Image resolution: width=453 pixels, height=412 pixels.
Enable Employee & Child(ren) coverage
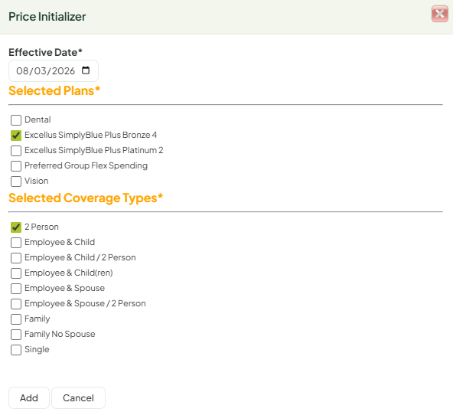click(16, 273)
